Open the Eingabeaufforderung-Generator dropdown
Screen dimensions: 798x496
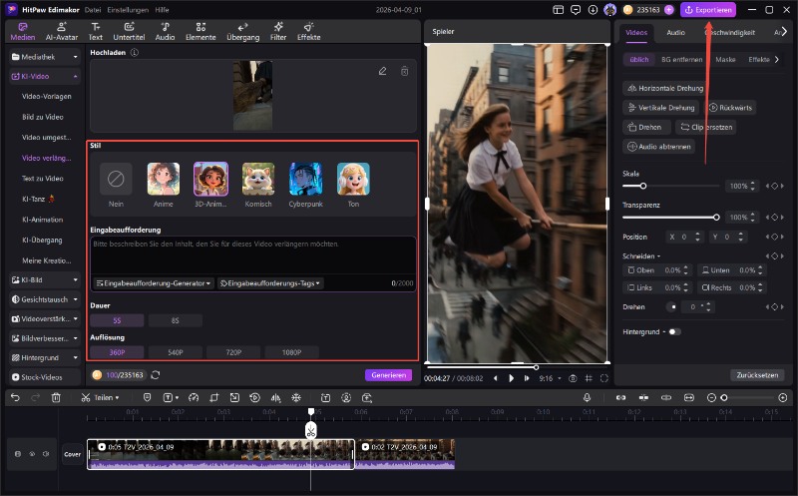point(153,283)
